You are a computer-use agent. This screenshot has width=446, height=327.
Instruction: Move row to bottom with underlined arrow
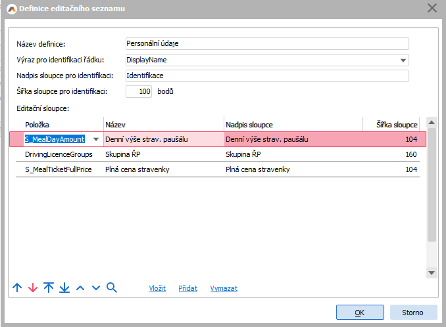tap(64, 288)
